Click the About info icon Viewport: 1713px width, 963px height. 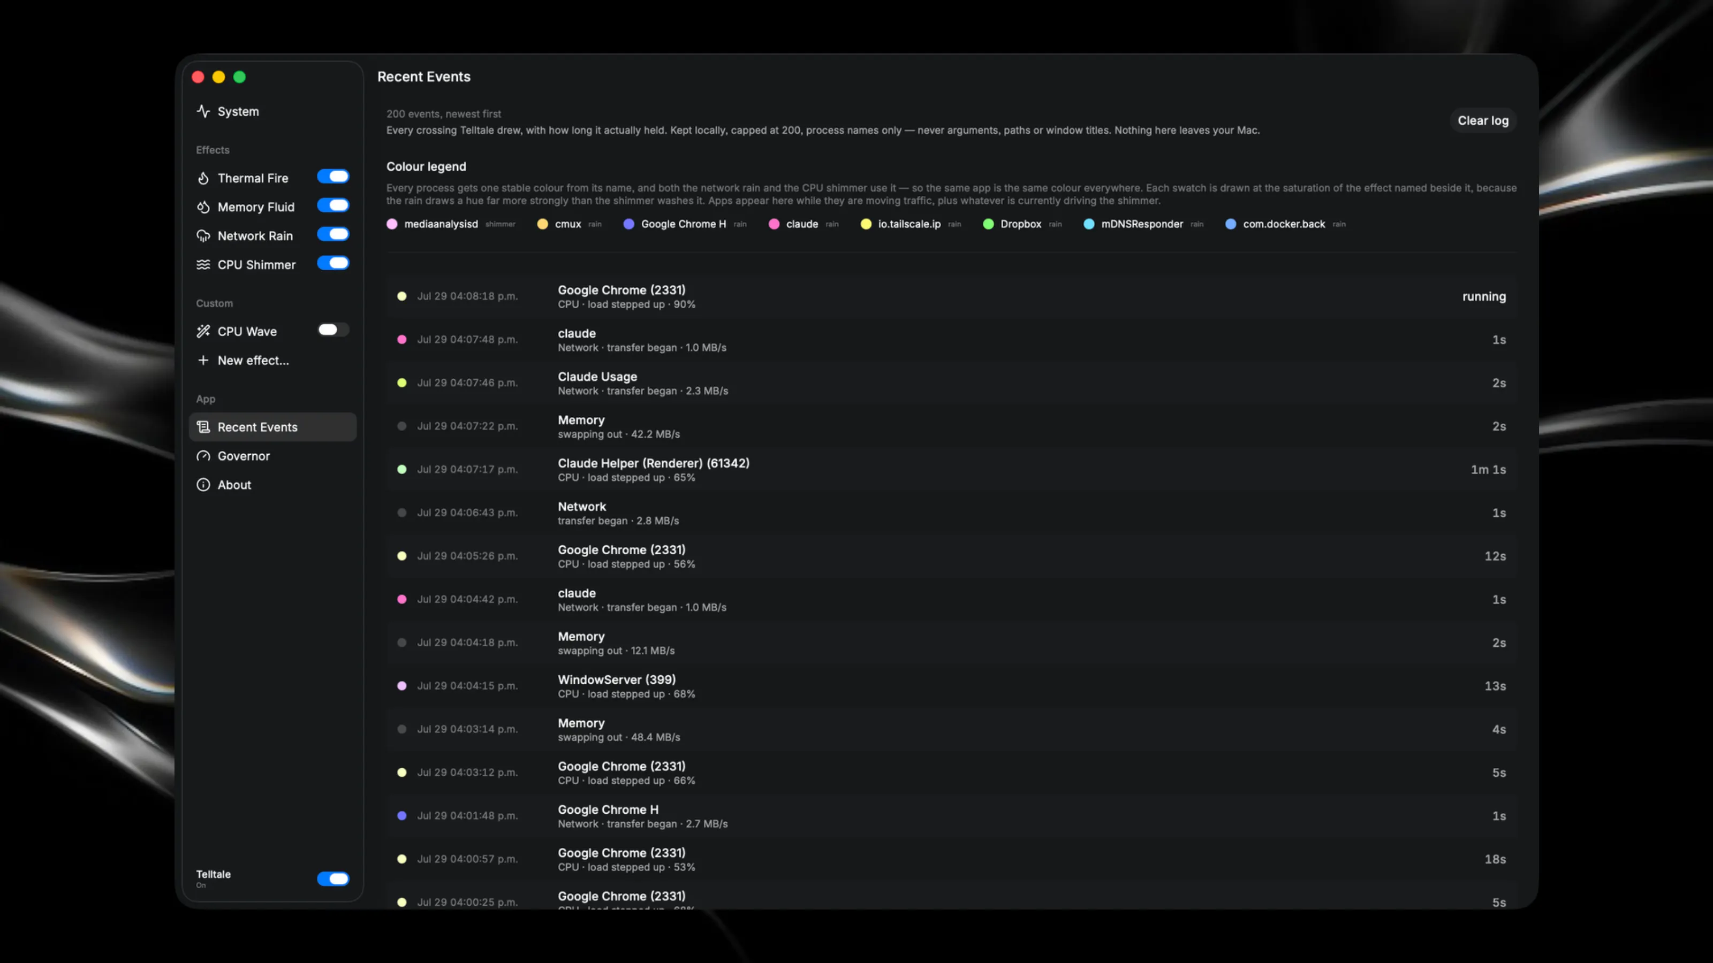click(203, 485)
